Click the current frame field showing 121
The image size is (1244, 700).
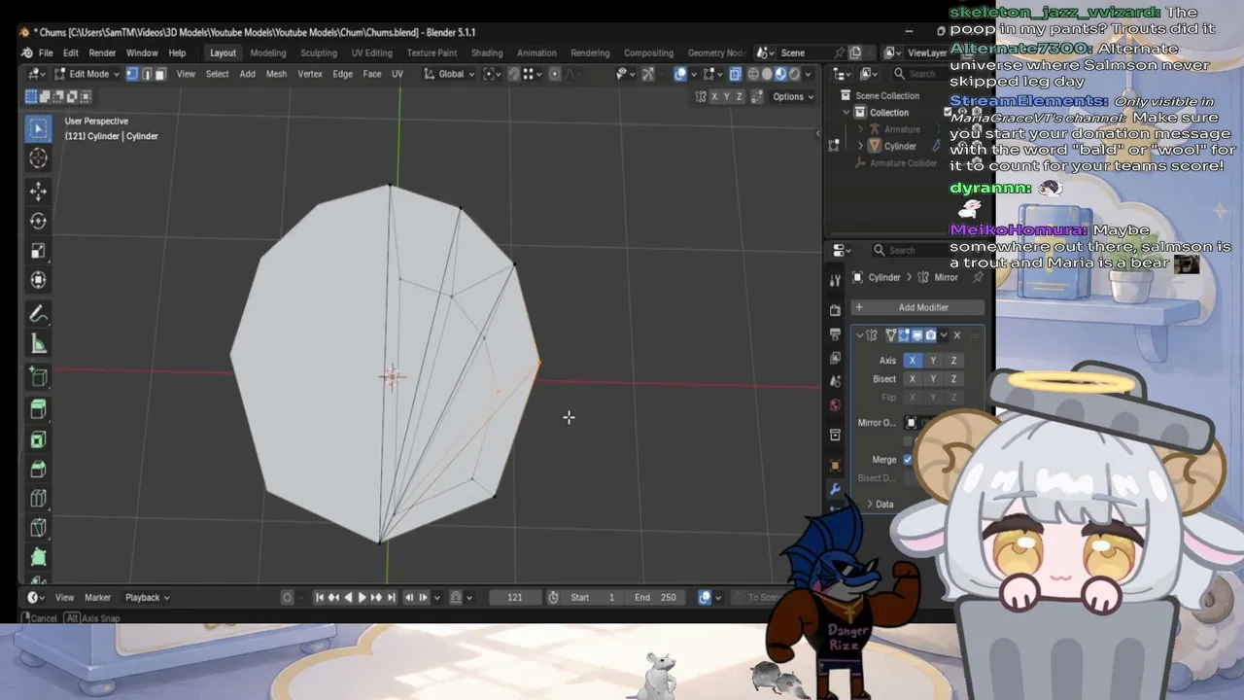pos(515,597)
